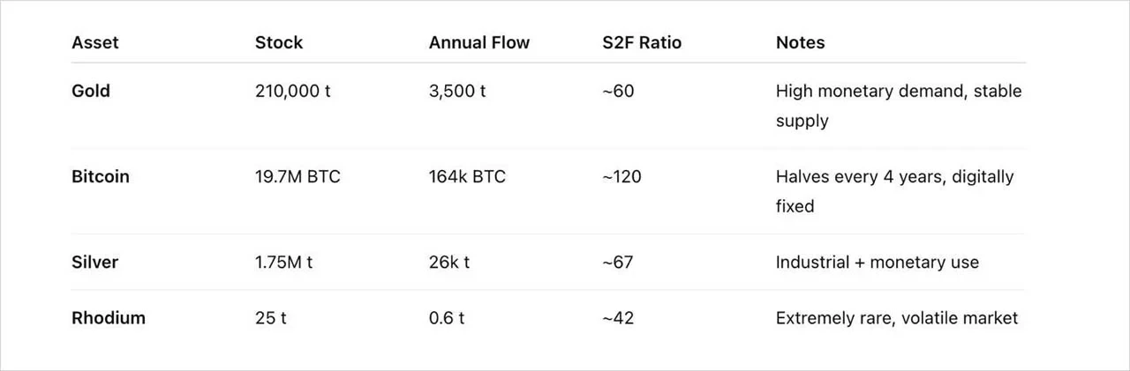Select the Bitcoin asset cell

coord(101,176)
